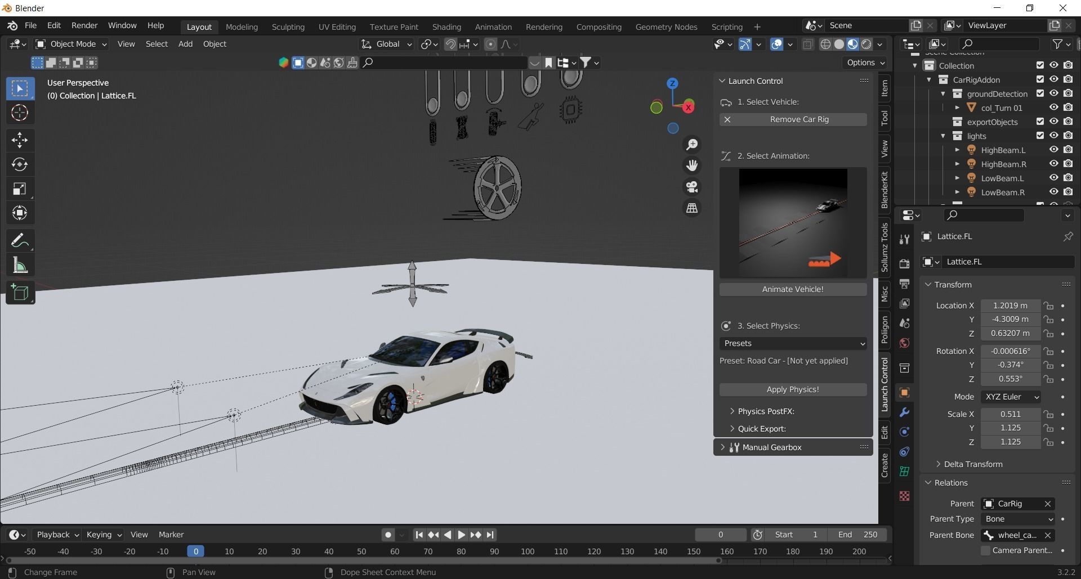Select the Transform tool
This screenshot has width=1081, height=579.
pos(20,213)
